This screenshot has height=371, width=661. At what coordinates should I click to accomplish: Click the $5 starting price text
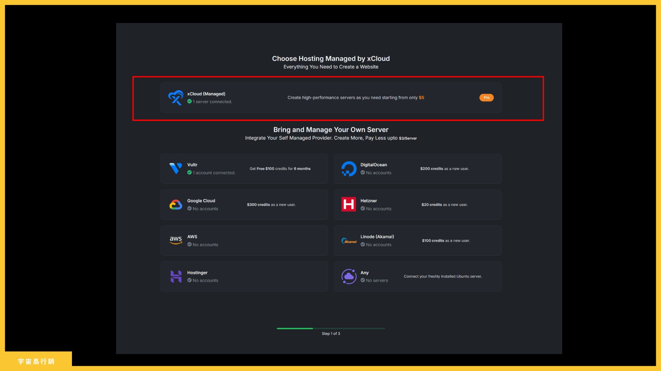coord(421,98)
